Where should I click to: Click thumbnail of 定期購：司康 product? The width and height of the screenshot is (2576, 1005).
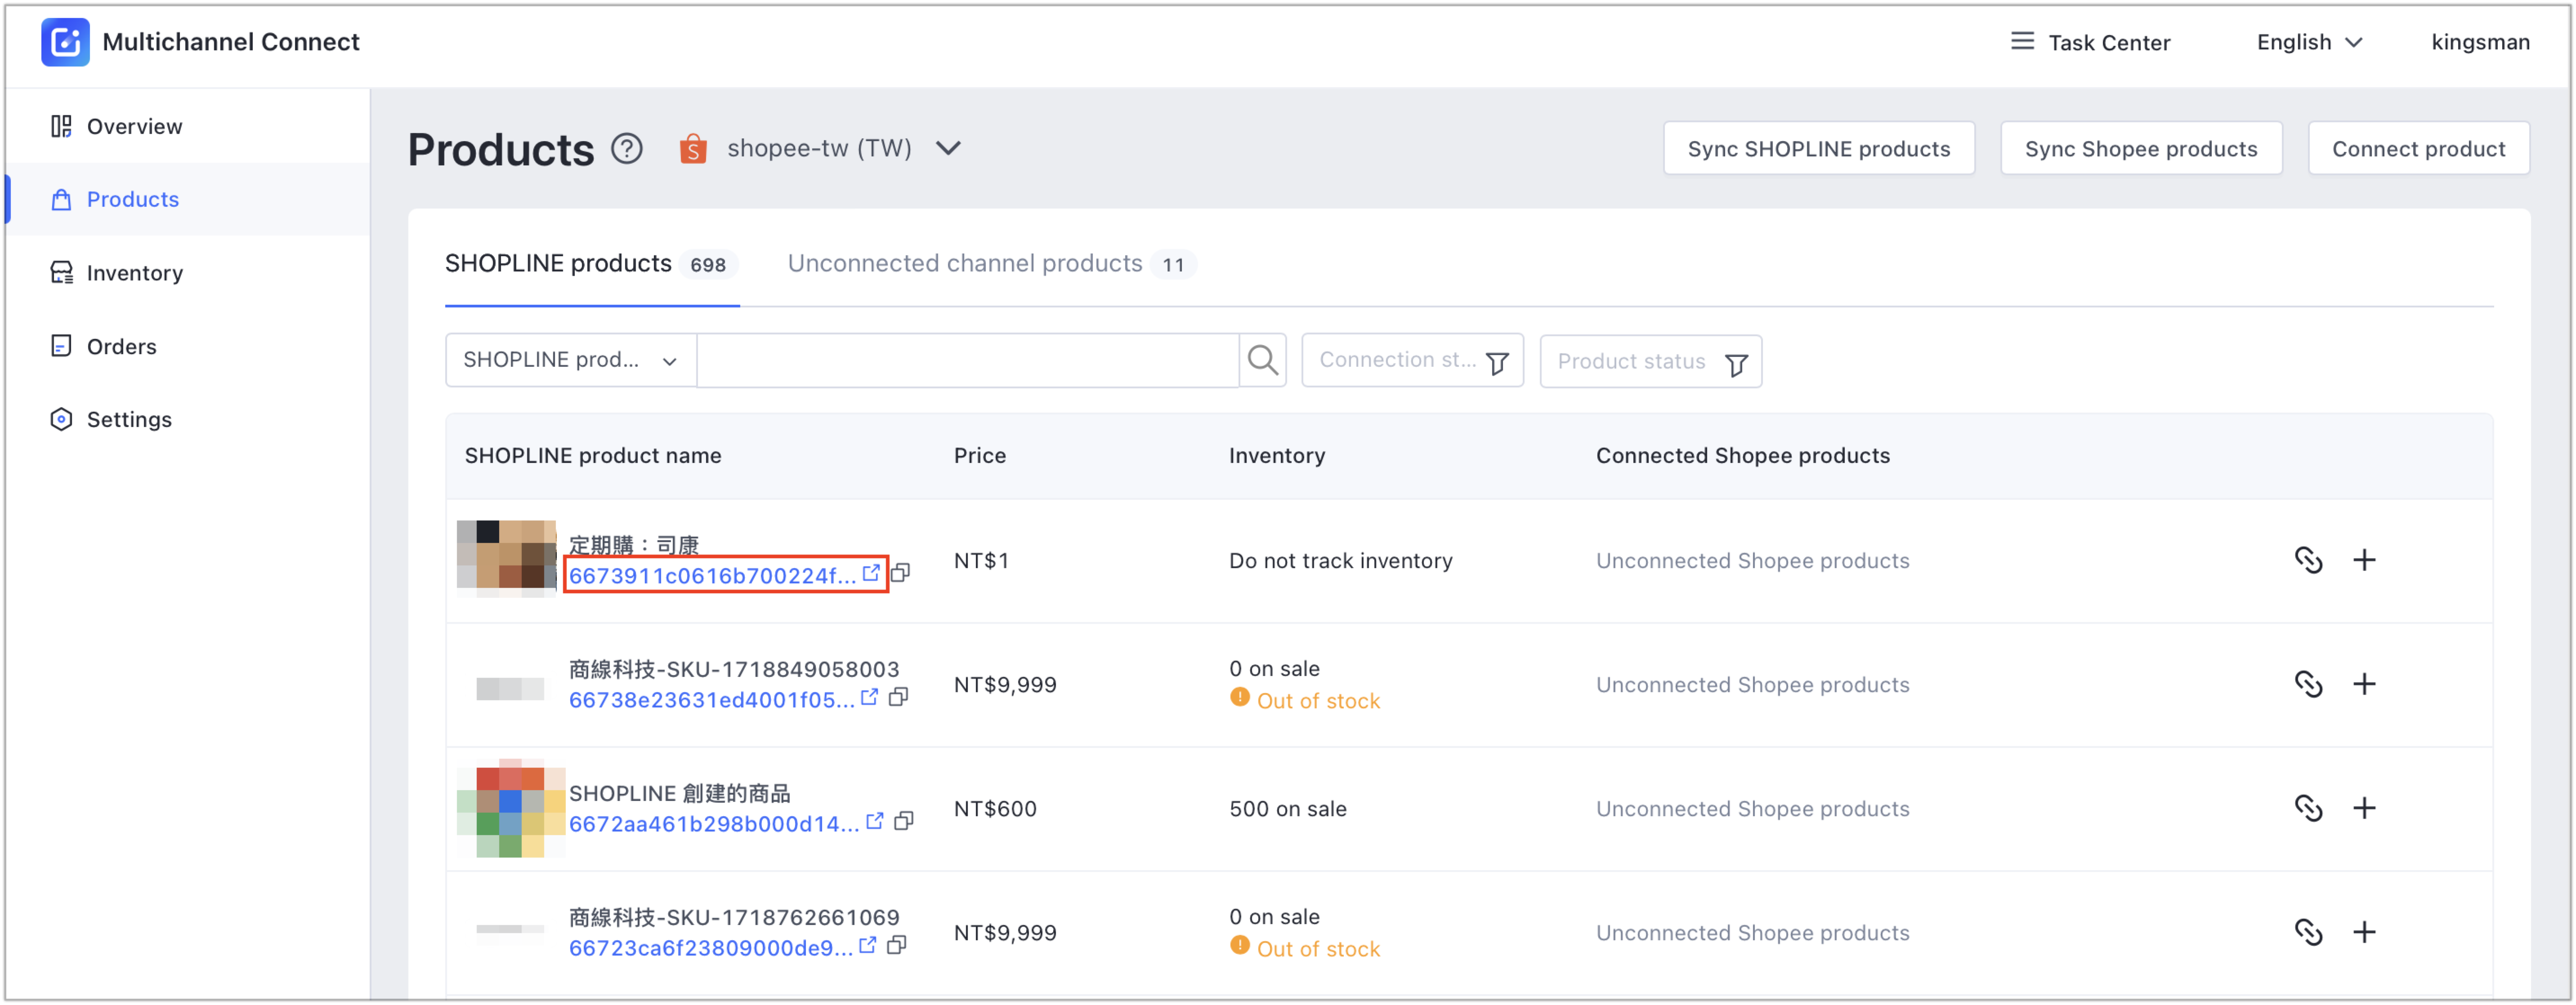[x=506, y=560]
